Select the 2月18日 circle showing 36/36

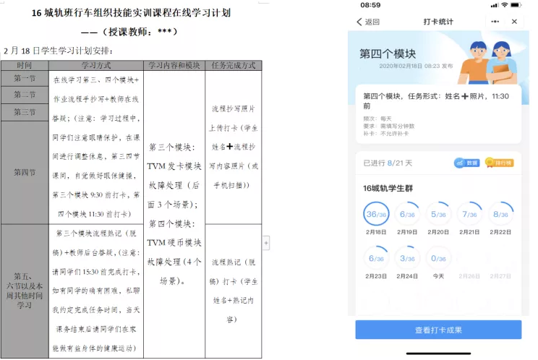click(376, 214)
